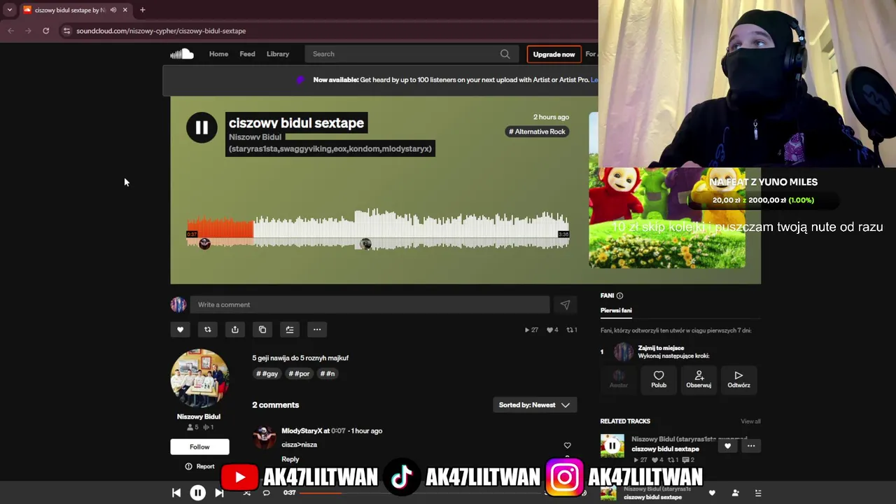Open the browser tab search dropdown
Image resolution: width=896 pixels, height=504 pixels.
pos(9,10)
